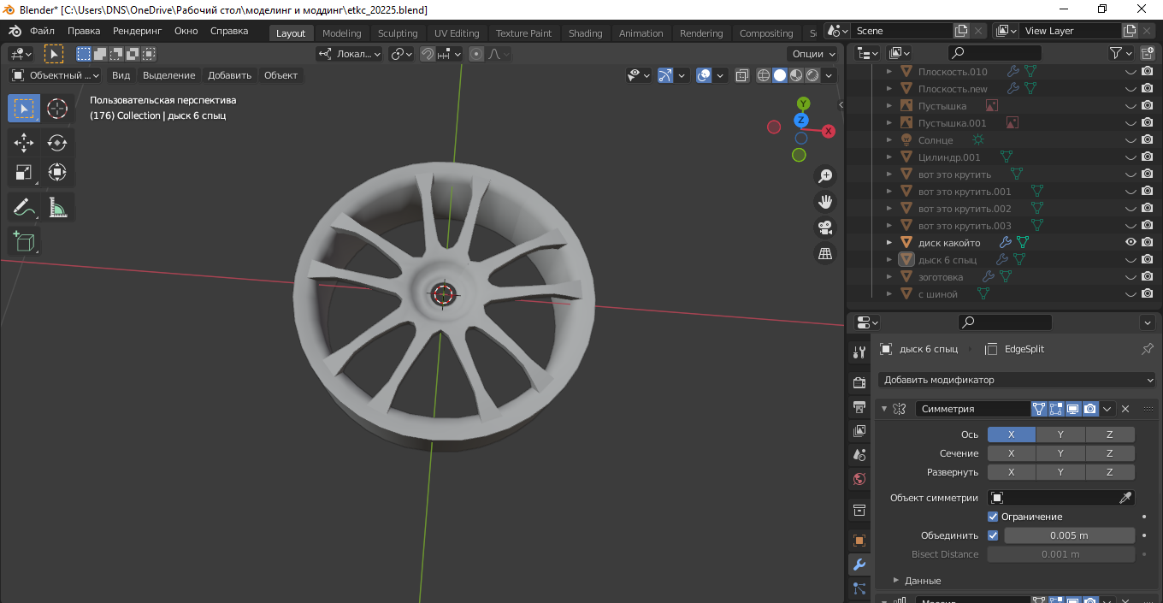The height and width of the screenshot is (603, 1163).
Task: Click the Добавить menu button in viewport header
Action: pyautogui.click(x=229, y=75)
